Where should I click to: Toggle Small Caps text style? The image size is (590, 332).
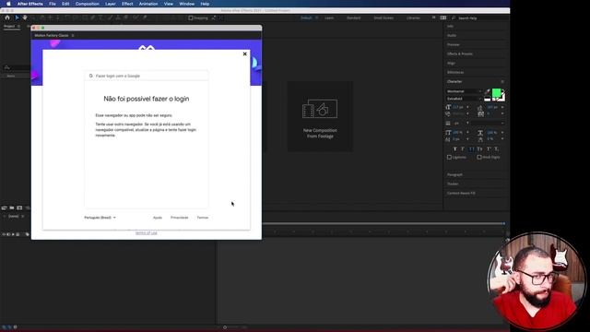(479, 149)
